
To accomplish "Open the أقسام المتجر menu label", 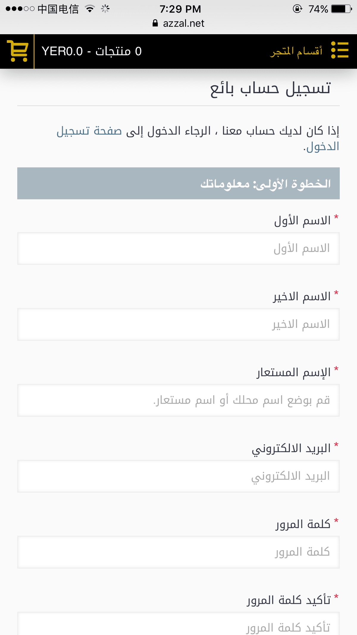I will 296,52.
